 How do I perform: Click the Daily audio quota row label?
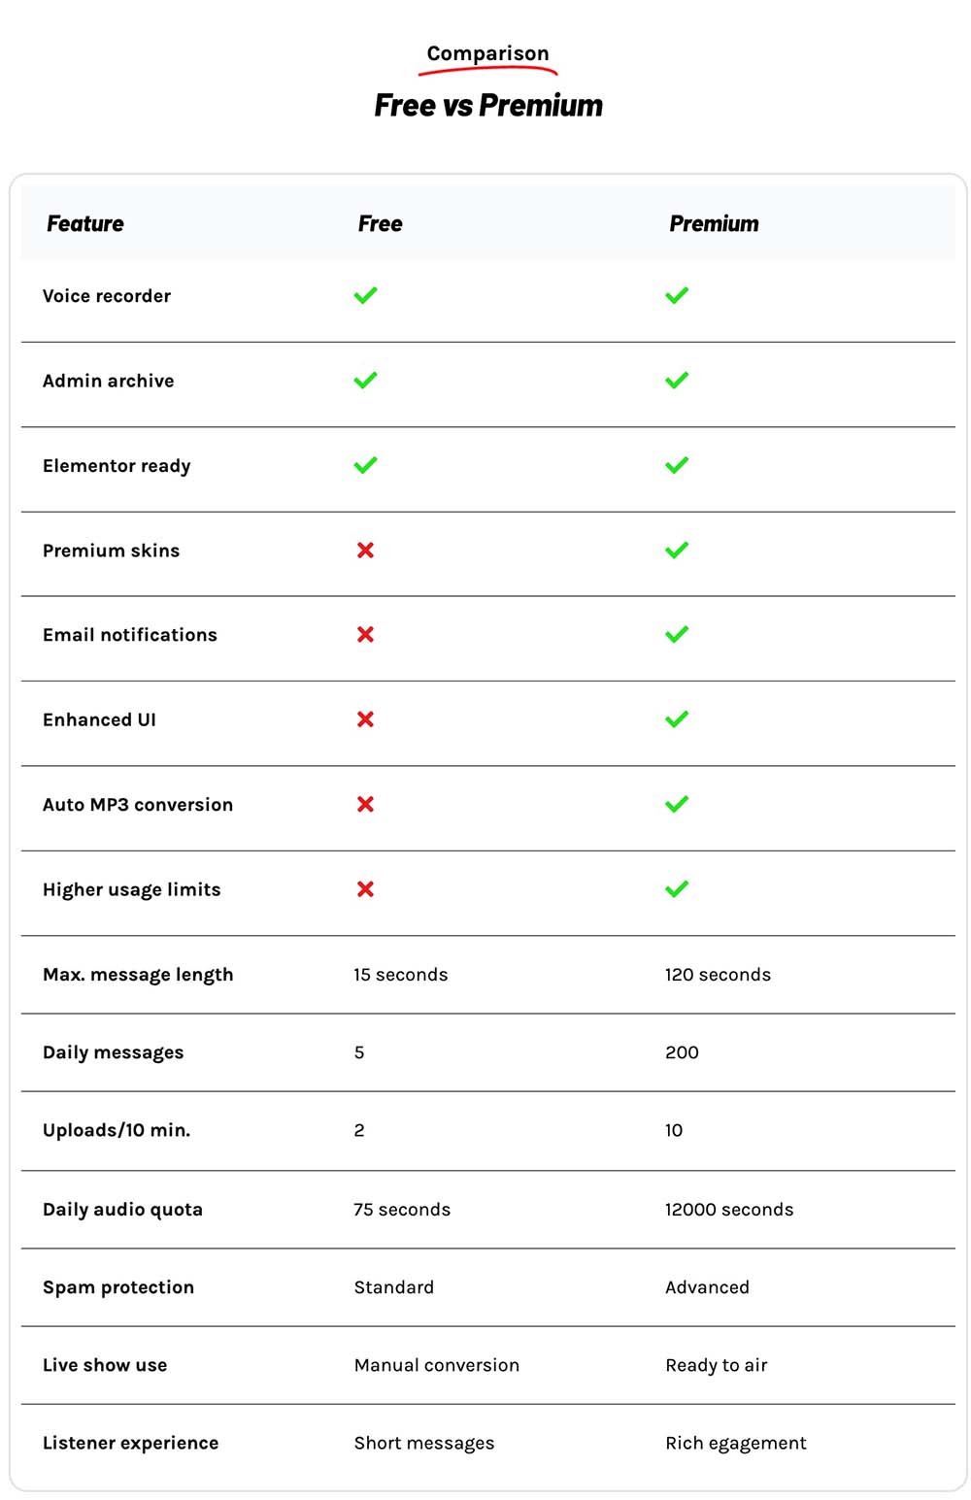[122, 1210]
